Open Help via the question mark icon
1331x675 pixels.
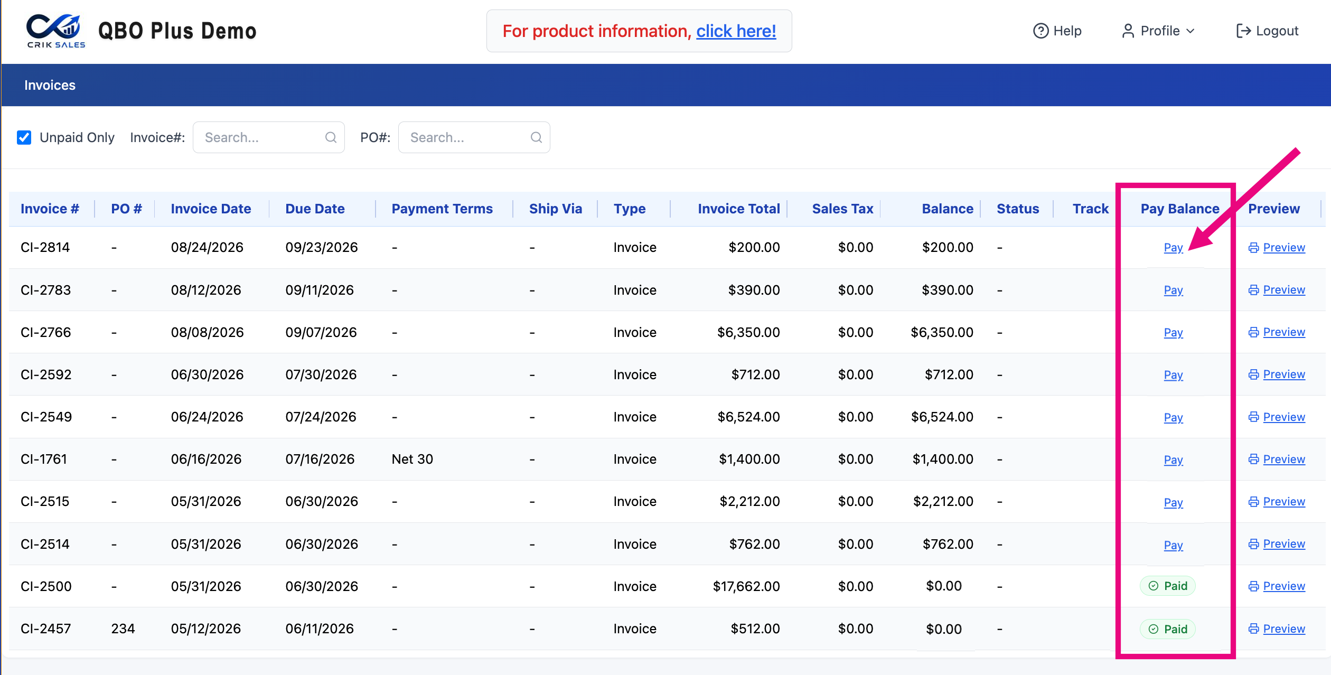pos(1041,31)
